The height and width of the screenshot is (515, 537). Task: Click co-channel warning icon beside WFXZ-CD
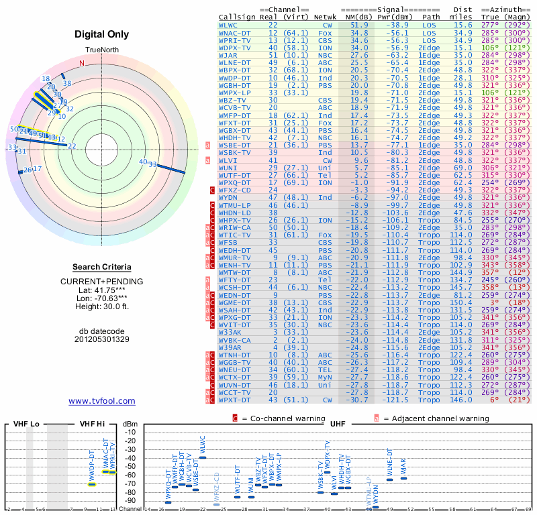pyautogui.click(x=212, y=190)
